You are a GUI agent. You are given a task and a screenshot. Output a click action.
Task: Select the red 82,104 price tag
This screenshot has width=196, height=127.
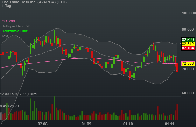188,48
